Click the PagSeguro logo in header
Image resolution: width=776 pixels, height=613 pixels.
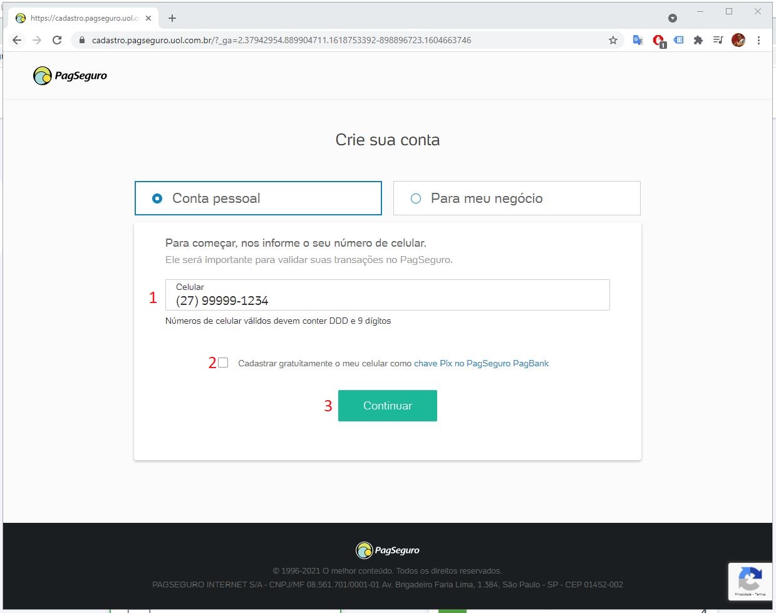pyautogui.click(x=70, y=76)
